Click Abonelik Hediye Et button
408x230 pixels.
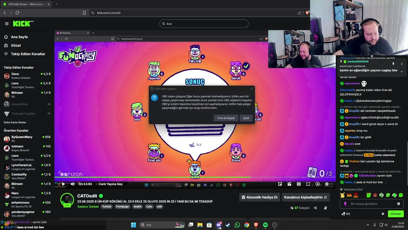click(260, 197)
